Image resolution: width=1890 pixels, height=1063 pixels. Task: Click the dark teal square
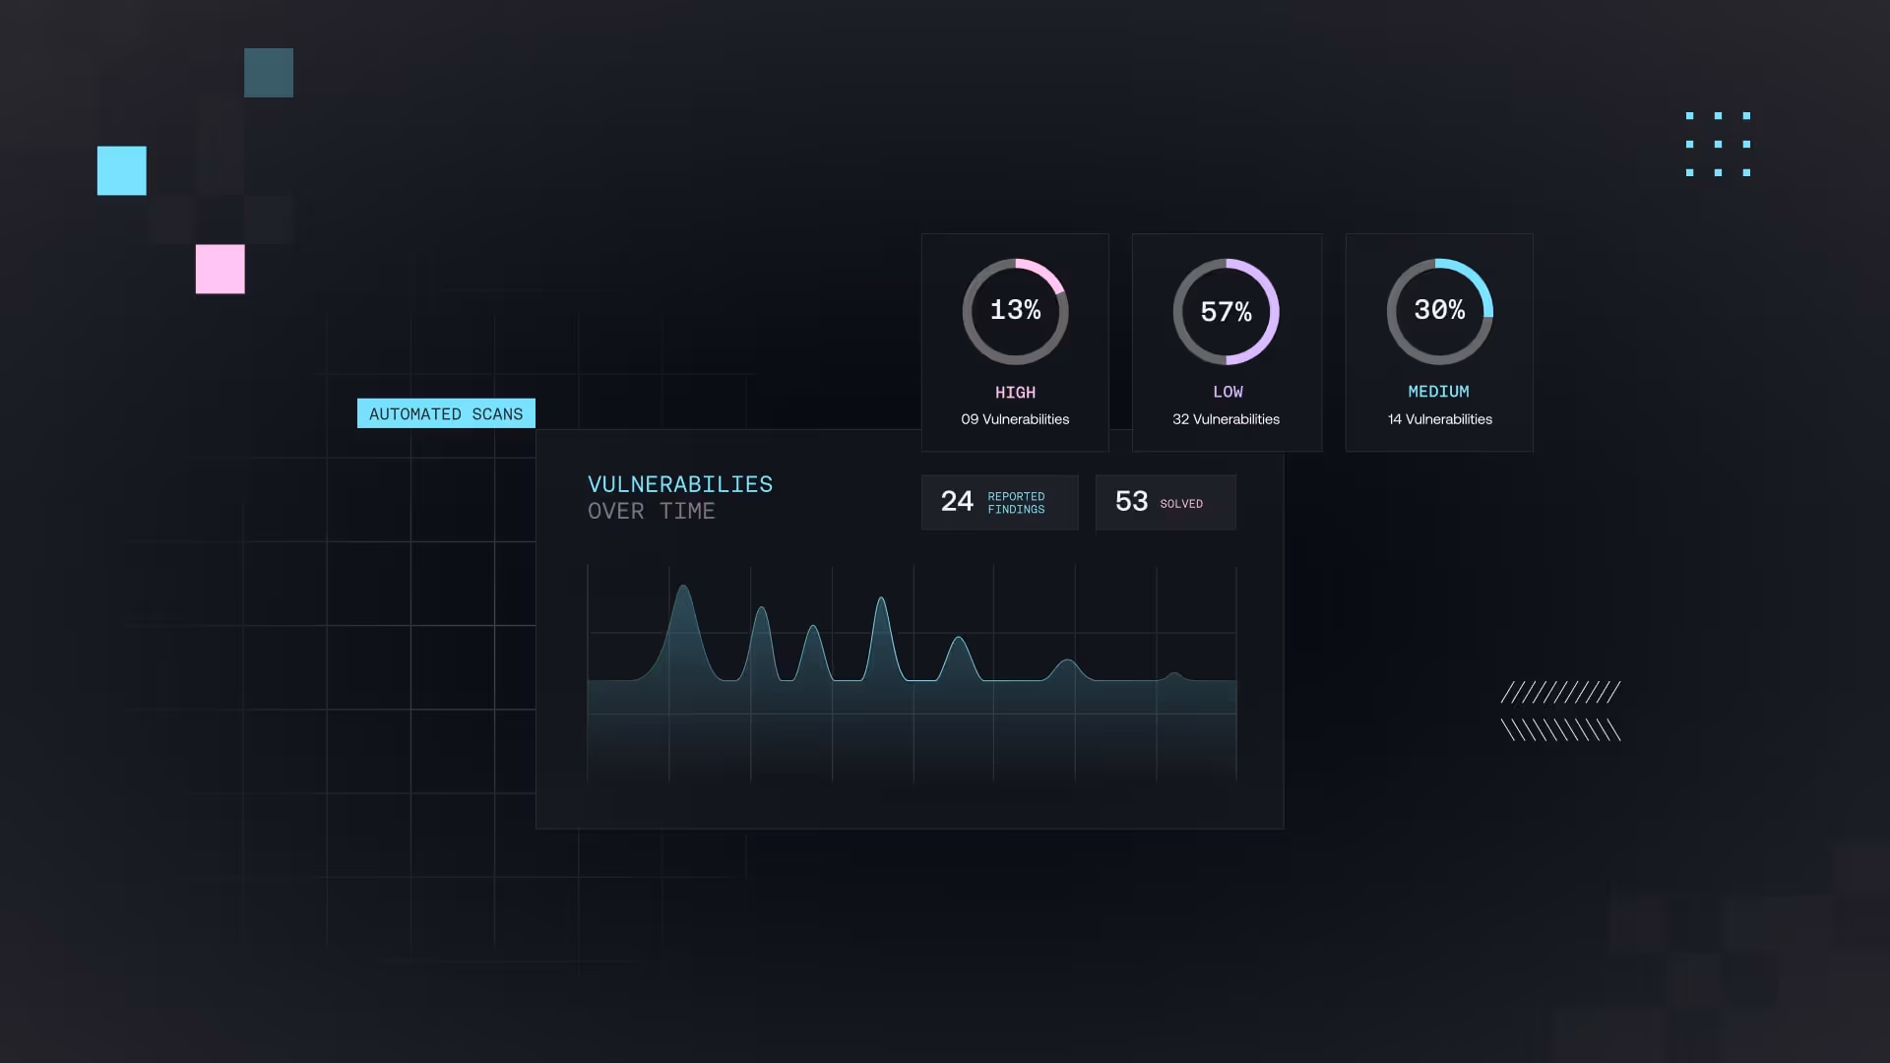[x=269, y=73]
